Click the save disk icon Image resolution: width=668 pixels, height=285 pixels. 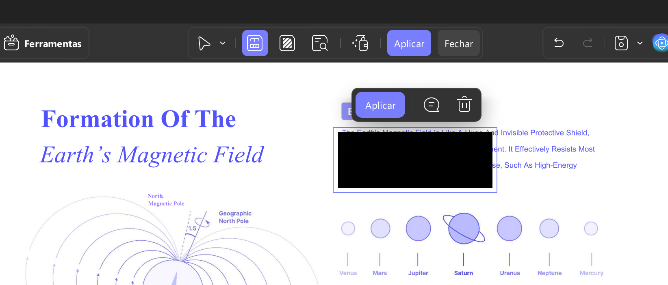point(621,43)
